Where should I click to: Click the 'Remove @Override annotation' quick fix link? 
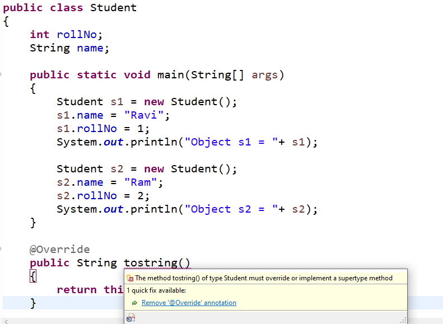[189, 303]
